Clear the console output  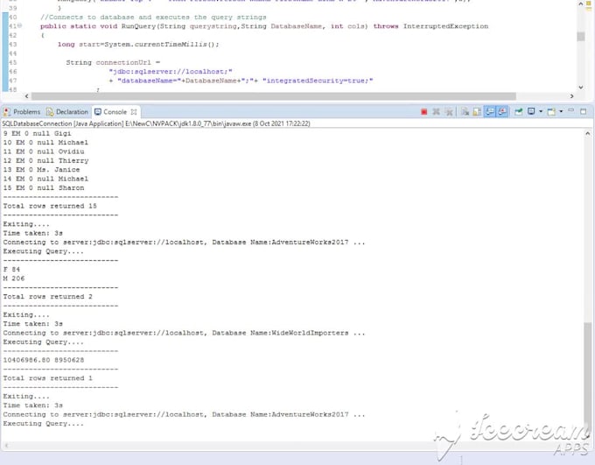click(x=465, y=112)
